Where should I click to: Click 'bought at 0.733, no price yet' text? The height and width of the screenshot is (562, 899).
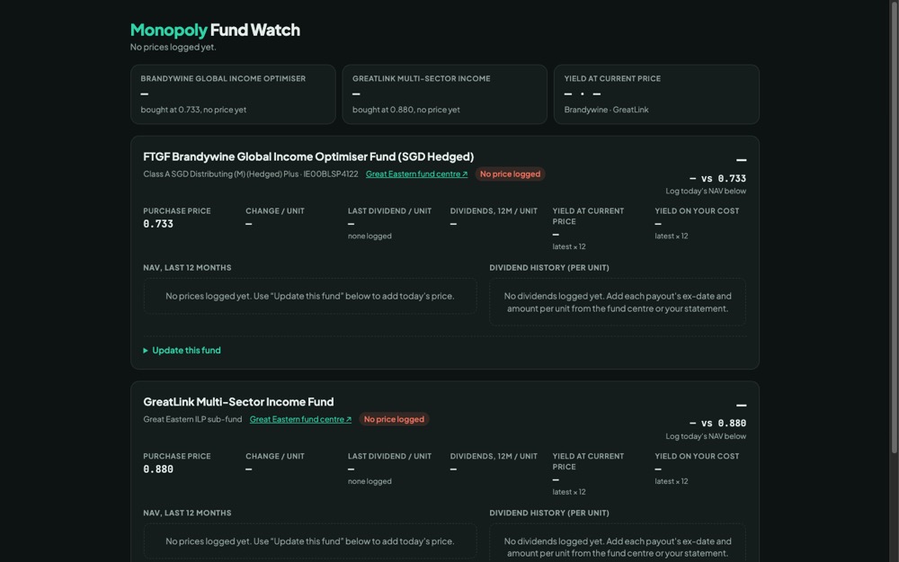point(193,110)
